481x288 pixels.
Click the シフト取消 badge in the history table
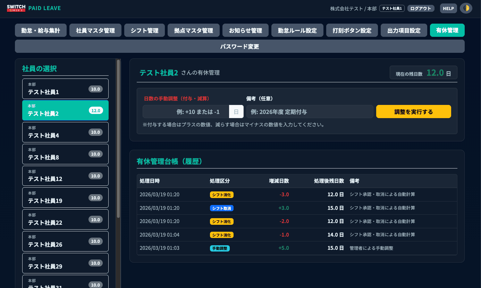click(x=221, y=208)
